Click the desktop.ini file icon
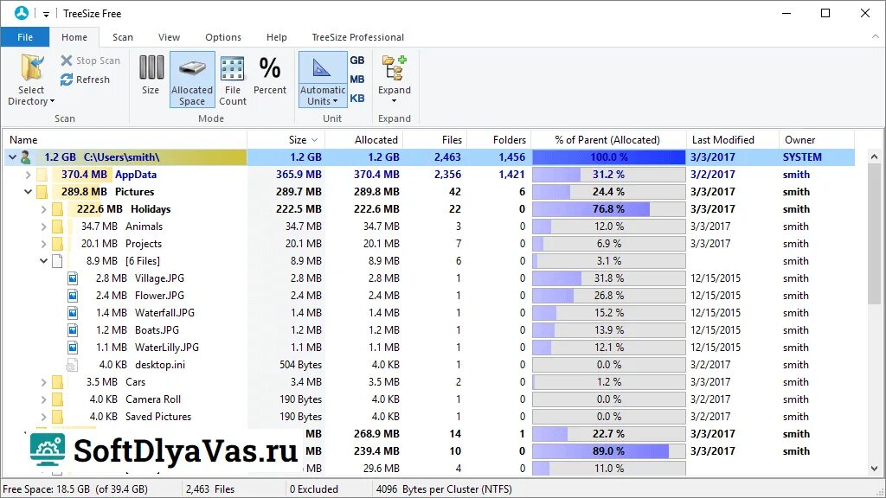The image size is (886, 498). [x=72, y=366]
